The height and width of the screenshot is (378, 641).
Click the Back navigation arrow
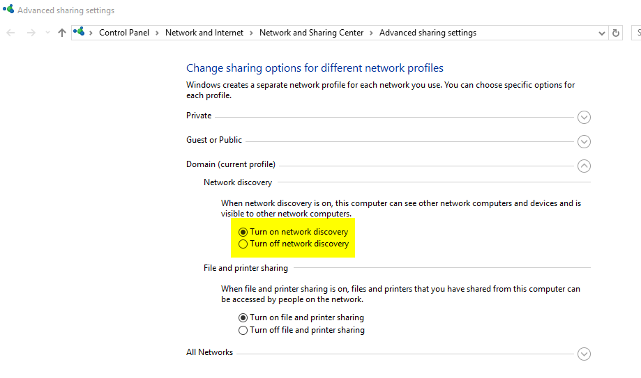10,33
